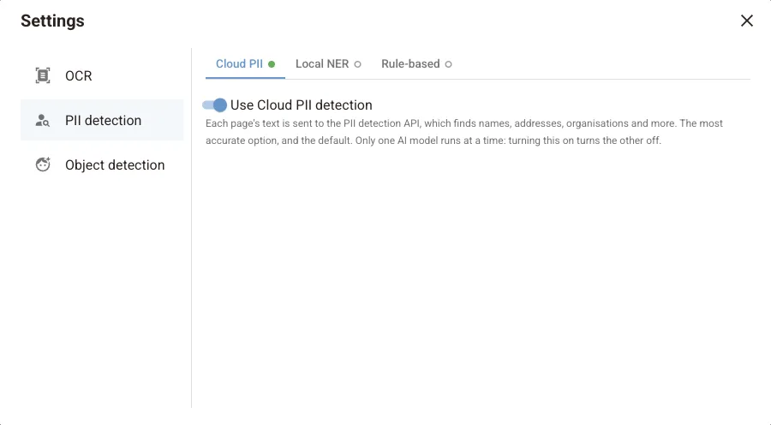This screenshot has height=425, width=771.
Task: Close the Settings dialog
Action: [746, 21]
